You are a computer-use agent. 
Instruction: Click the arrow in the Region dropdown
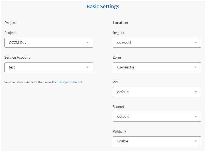(x=196, y=43)
